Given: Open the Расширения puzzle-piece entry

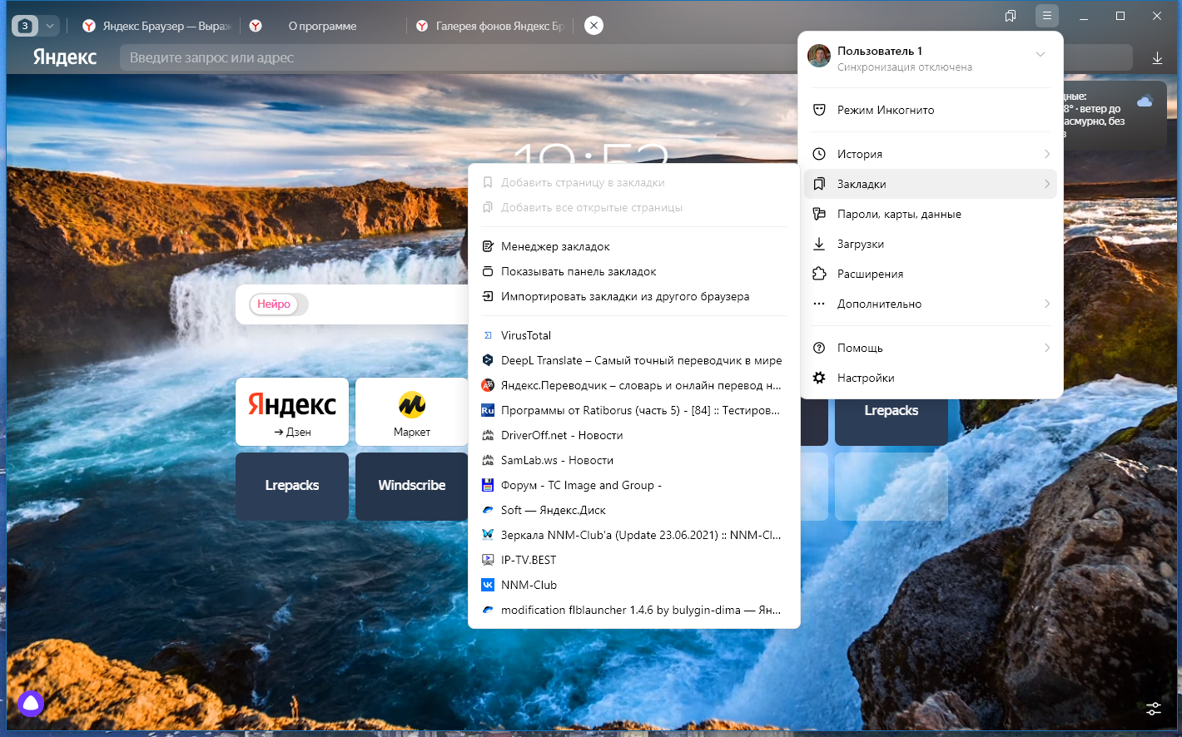Looking at the screenshot, I should (930, 274).
